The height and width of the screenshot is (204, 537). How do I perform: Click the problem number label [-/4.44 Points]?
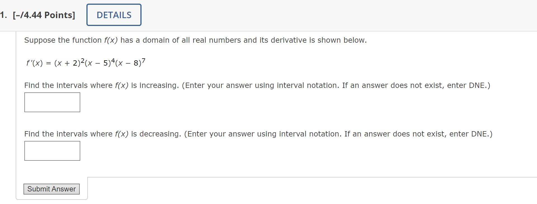tap(44, 15)
